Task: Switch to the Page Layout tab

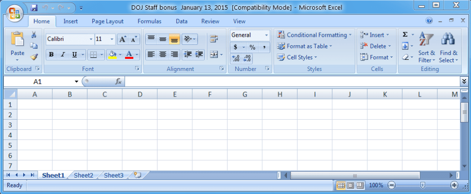Action: tap(108, 21)
